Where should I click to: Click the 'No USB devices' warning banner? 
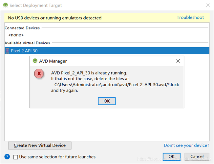[55, 18]
